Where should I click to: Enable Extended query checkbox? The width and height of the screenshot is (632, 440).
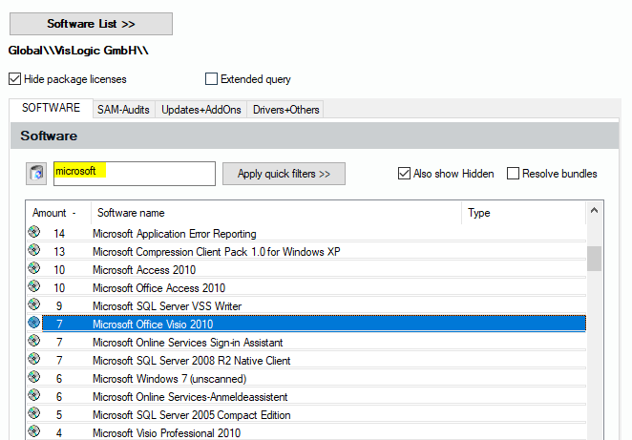pos(211,79)
